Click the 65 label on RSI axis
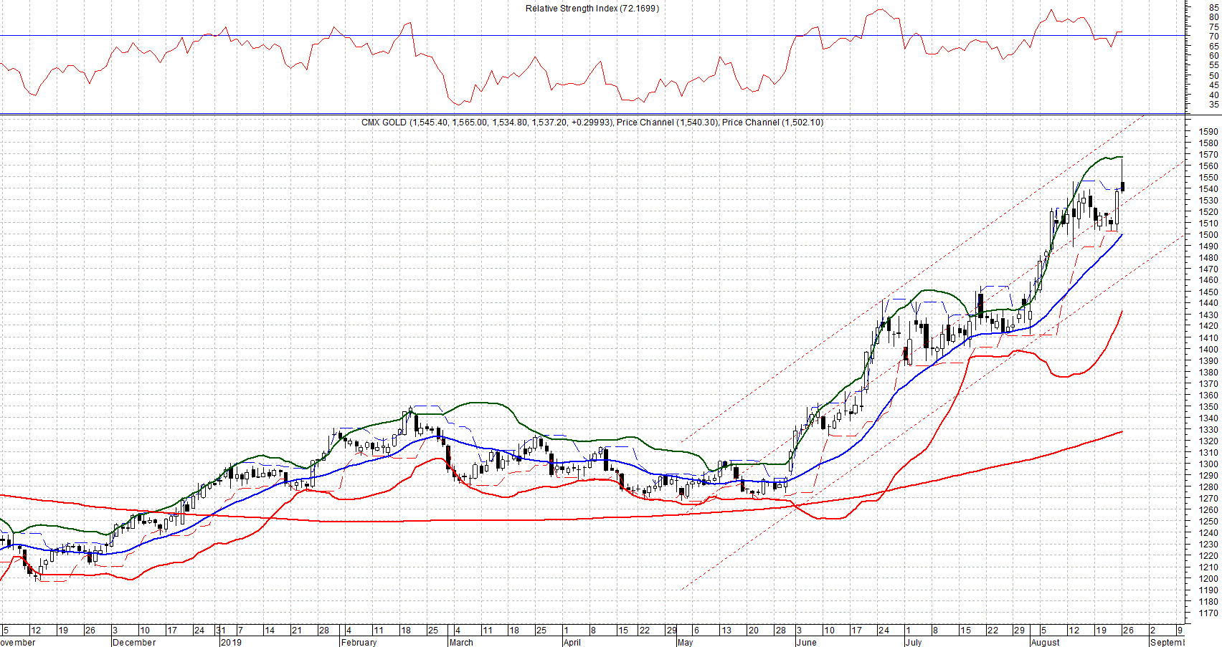Image resolution: width=1222 pixels, height=647 pixels. [1213, 47]
